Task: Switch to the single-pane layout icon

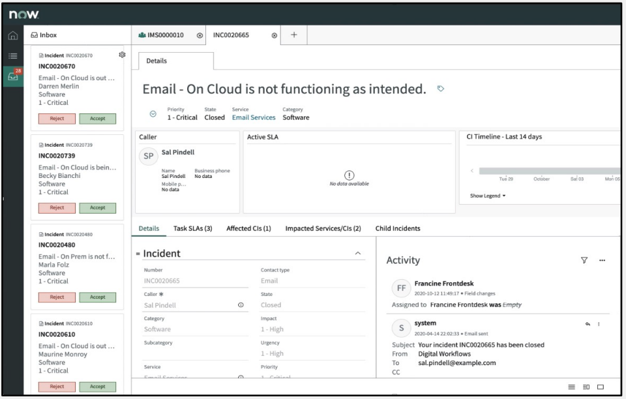Action: (601, 387)
